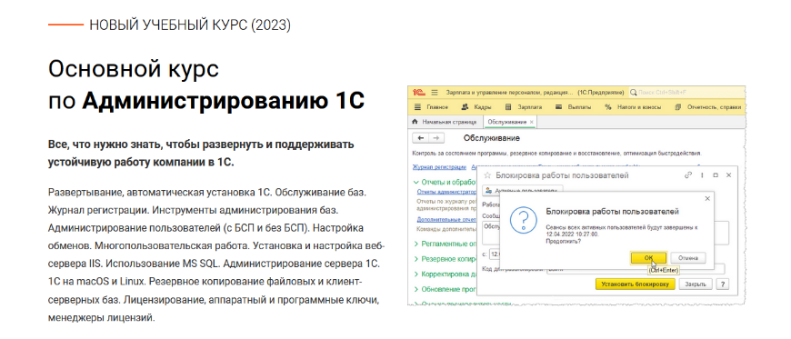Open the three-dots more menu in dialog header
The image size is (791, 339).
pyautogui.click(x=702, y=175)
